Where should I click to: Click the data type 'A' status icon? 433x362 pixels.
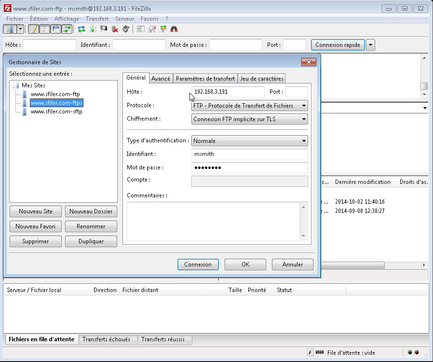[311, 352]
